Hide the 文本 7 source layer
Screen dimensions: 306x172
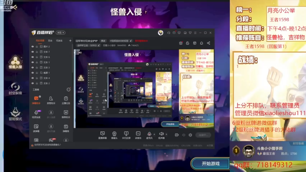click(33, 52)
